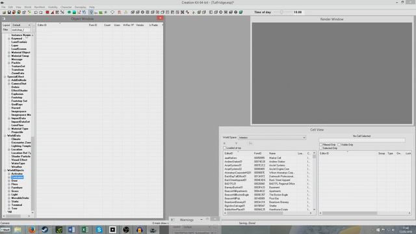Click the Cell View list vertical scrollbar

pyautogui.click(x=314, y=181)
